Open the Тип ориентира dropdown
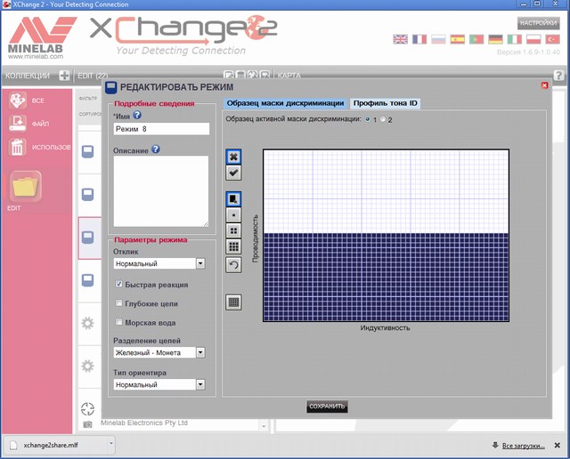570x459 pixels. (x=200, y=385)
